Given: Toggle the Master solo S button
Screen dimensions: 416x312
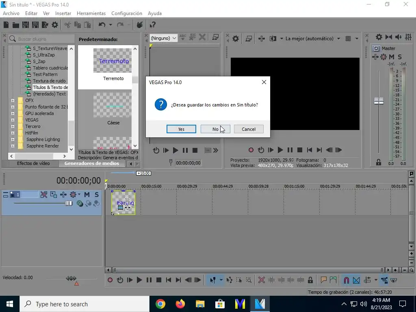Looking at the screenshot, I should [400, 57].
